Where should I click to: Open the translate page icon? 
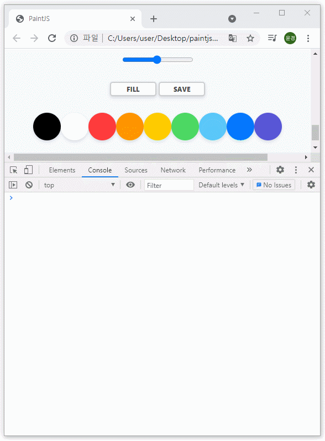click(x=233, y=38)
